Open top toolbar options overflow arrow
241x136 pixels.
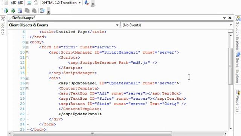click(93, 5)
